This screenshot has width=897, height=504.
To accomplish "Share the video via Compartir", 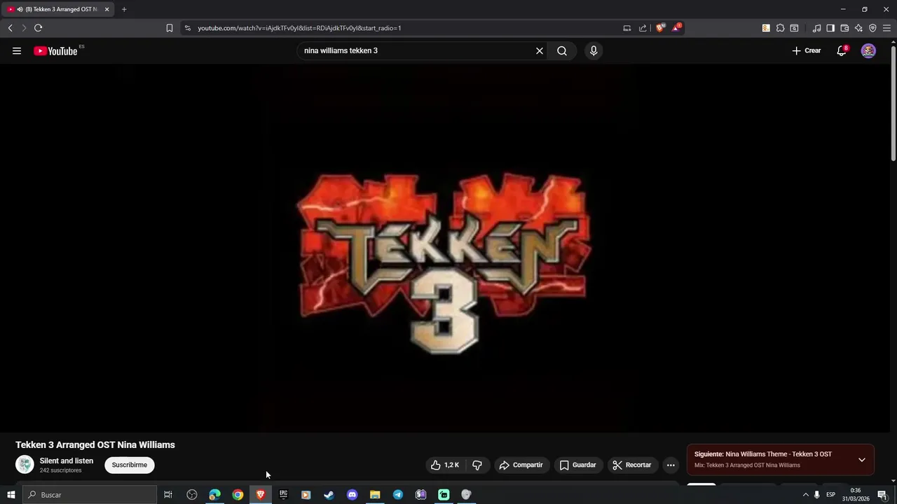I will click(521, 465).
